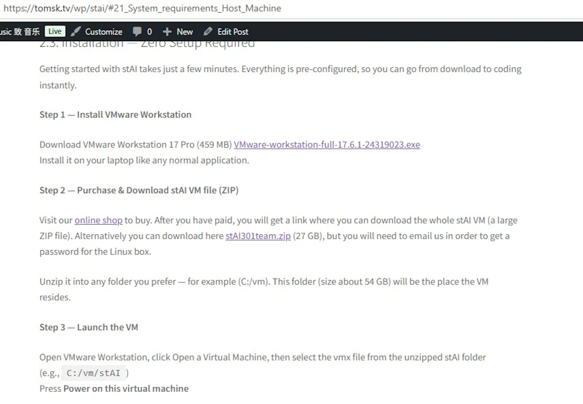This screenshot has height=404, width=583.
Task: Click the code snippet C:/vm/stAI
Action: point(93,373)
